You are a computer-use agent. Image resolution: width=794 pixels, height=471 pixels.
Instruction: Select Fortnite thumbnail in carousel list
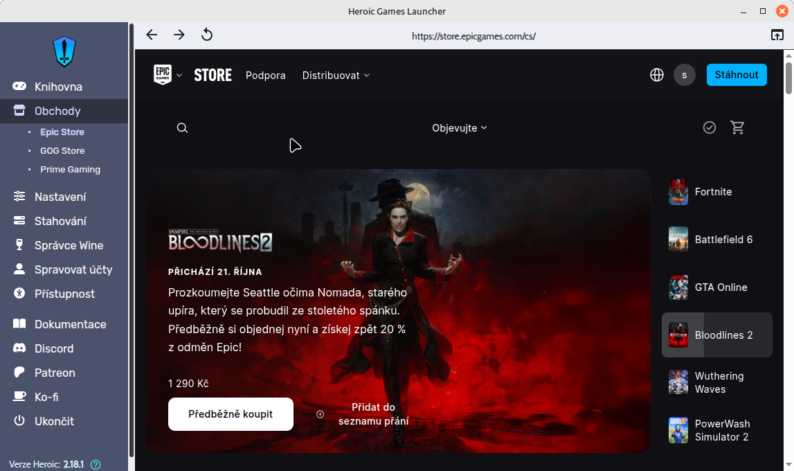point(678,192)
